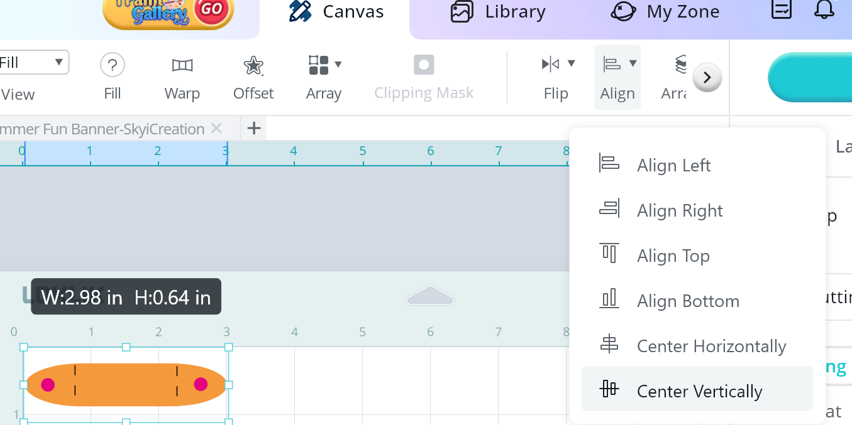Open the Fill view combo box
The height and width of the screenshot is (425, 852).
tap(35, 62)
